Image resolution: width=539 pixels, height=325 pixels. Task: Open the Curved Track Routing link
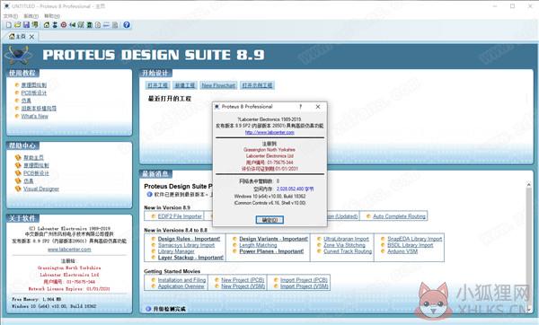tap(348, 251)
